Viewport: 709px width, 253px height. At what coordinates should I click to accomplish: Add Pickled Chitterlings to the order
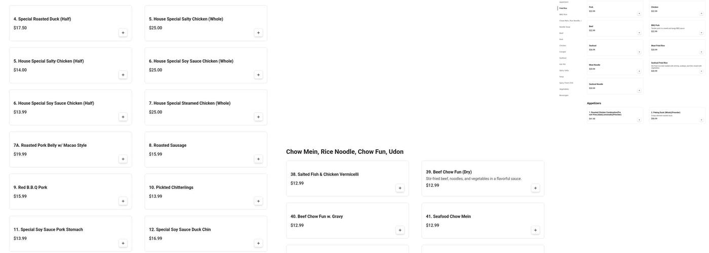[x=258, y=201]
